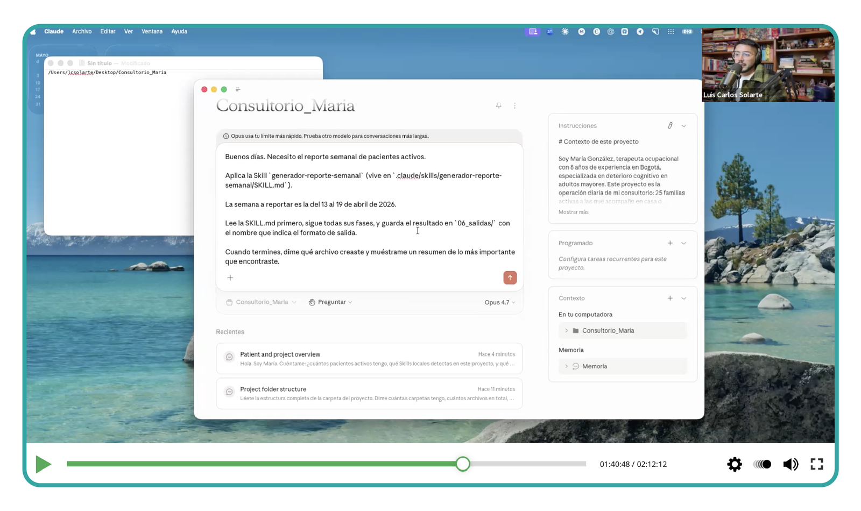Click inside the prompt text area
The width and height of the screenshot is (861, 511).
(x=369, y=209)
